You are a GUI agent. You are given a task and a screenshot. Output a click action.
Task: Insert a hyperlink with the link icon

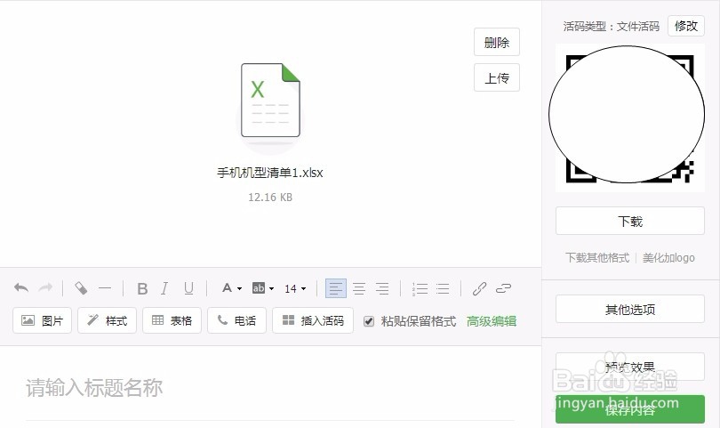click(x=479, y=288)
